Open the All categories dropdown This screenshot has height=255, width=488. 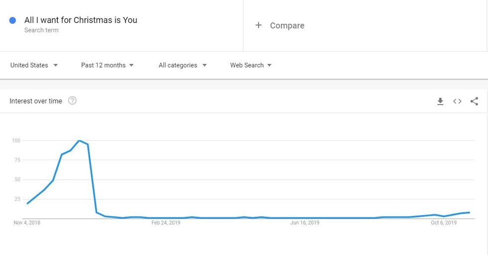[x=182, y=65]
